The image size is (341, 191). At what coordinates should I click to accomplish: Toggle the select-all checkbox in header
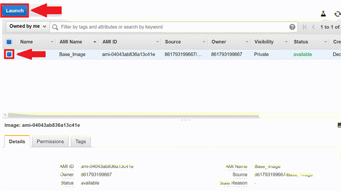[x=9, y=42]
